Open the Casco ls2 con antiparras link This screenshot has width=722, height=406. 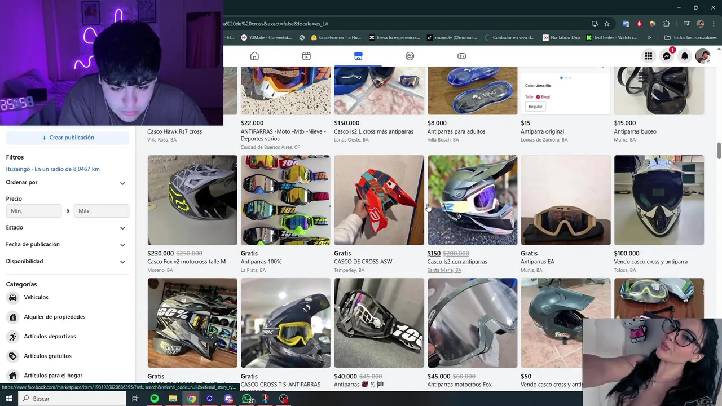pyautogui.click(x=457, y=262)
